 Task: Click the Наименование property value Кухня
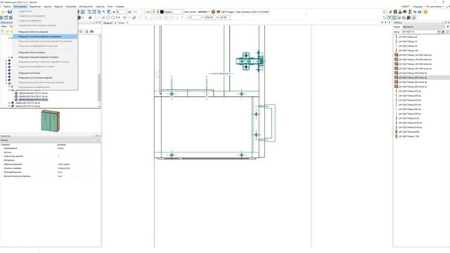[x=60, y=148]
